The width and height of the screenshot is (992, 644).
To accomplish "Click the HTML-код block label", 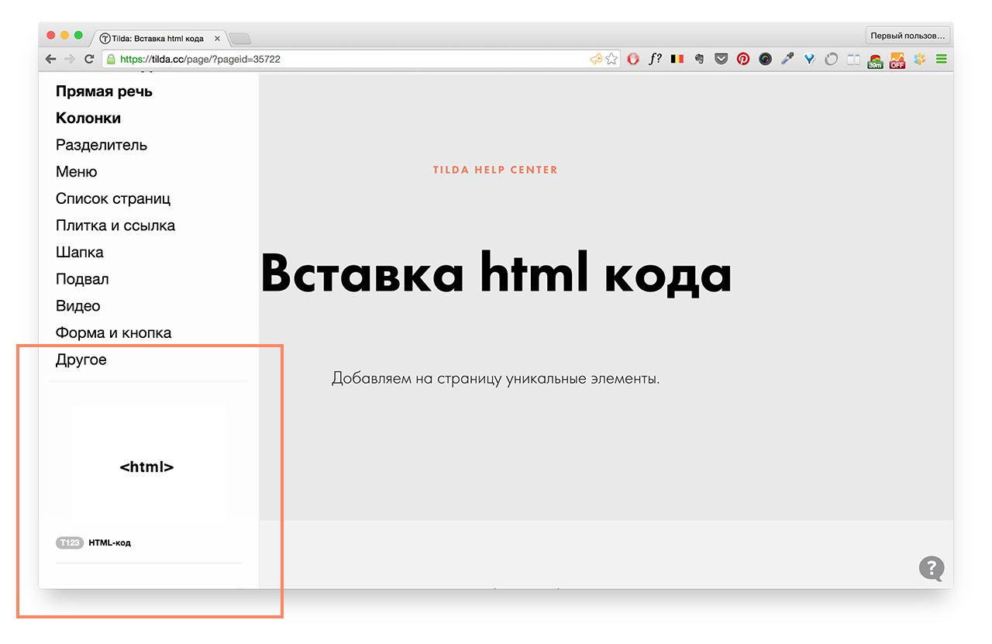I will click(x=110, y=542).
